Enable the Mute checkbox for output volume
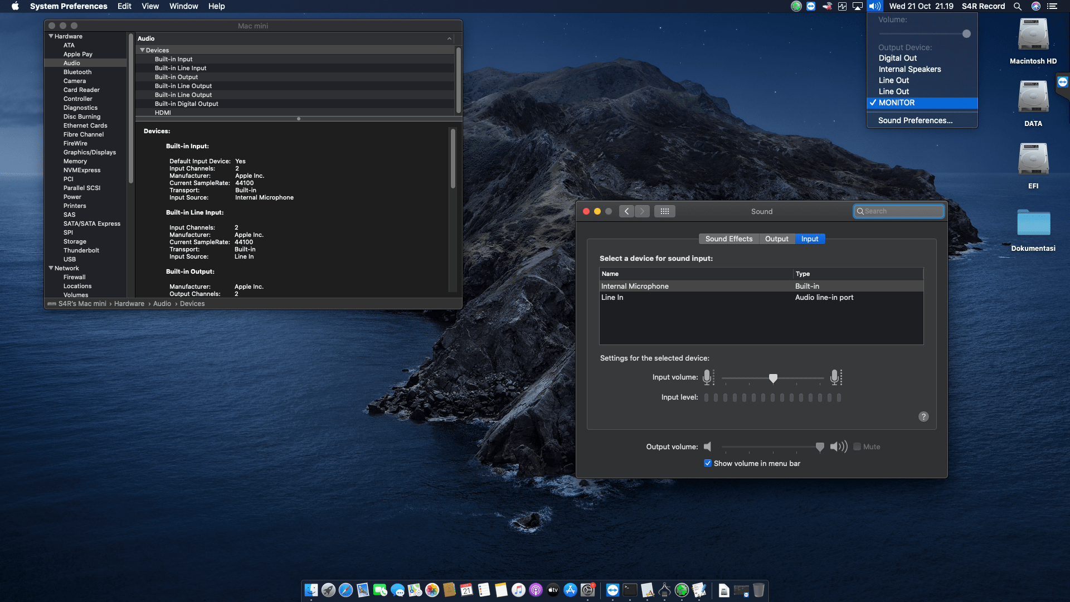Image resolution: width=1070 pixels, height=602 pixels. click(858, 446)
